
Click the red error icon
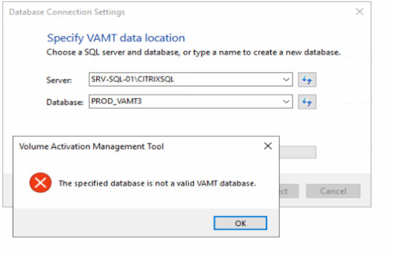pos(40,183)
